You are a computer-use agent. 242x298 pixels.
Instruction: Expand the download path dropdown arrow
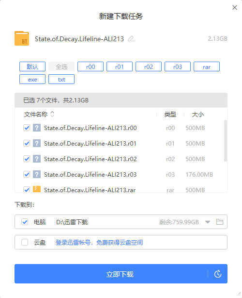(x=208, y=222)
